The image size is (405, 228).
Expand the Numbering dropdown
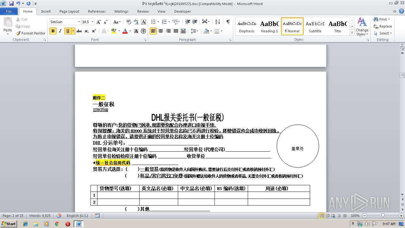(x=170, y=22)
